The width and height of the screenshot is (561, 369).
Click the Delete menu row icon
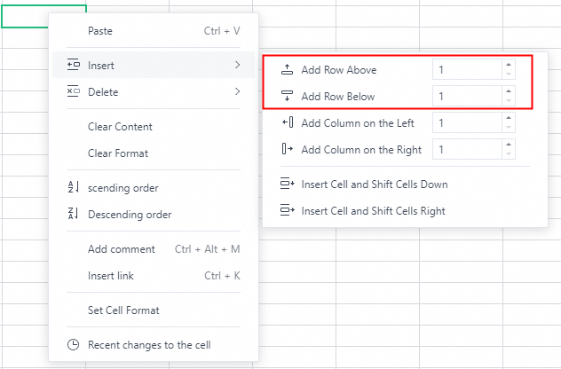(x=73, y=91)
